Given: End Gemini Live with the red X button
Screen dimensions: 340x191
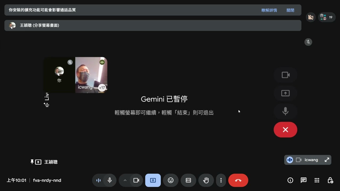Looking at the screenshot, I should (x=285, y=129).
